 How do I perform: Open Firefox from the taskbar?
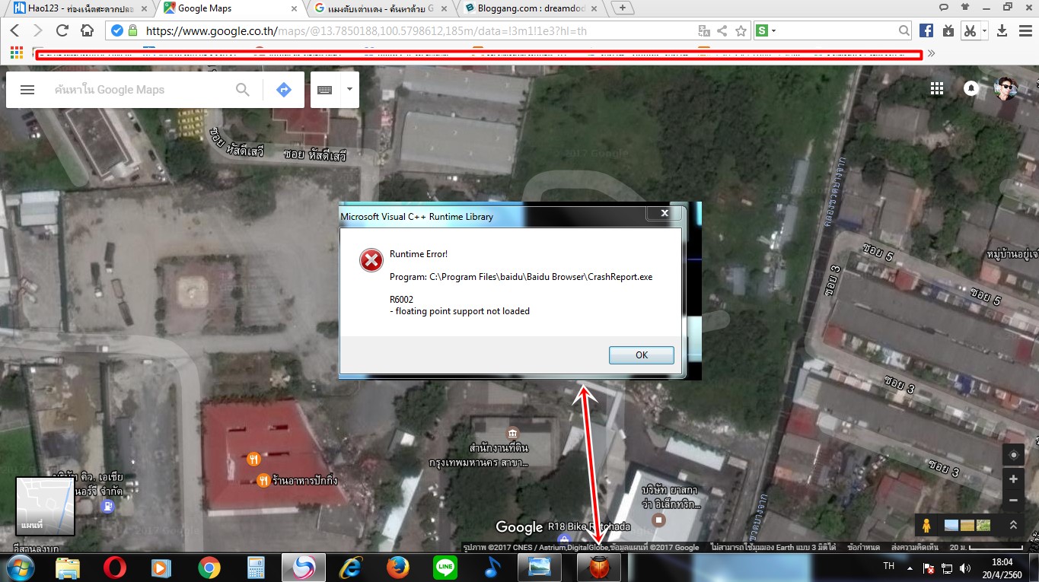(398, 568)
